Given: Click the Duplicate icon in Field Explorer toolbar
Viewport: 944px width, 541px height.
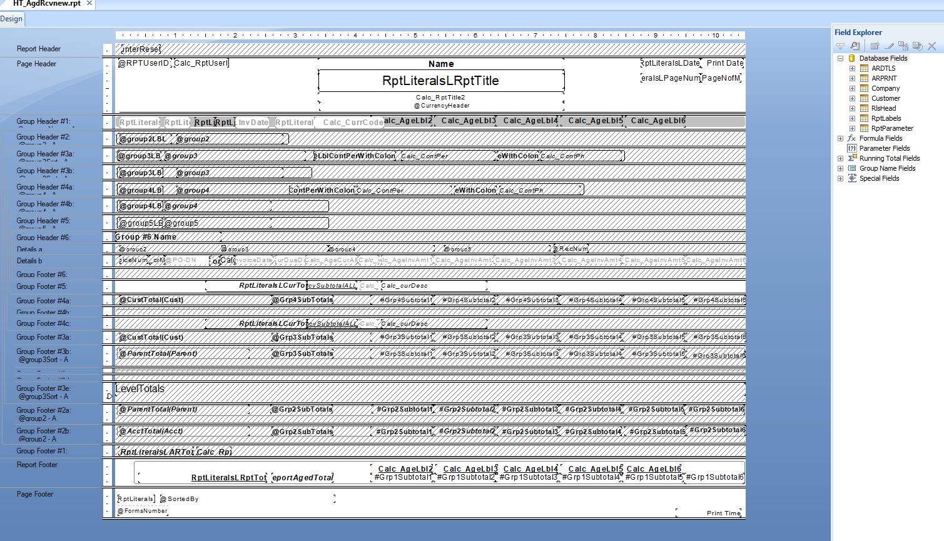Looking at the screenshot, I should click(903, 46).
